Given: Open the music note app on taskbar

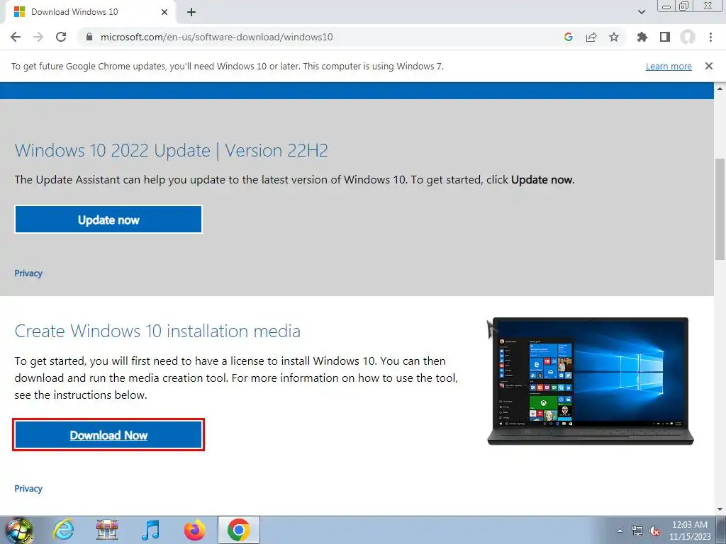Looking at the screenshot, I should (150, 530).
